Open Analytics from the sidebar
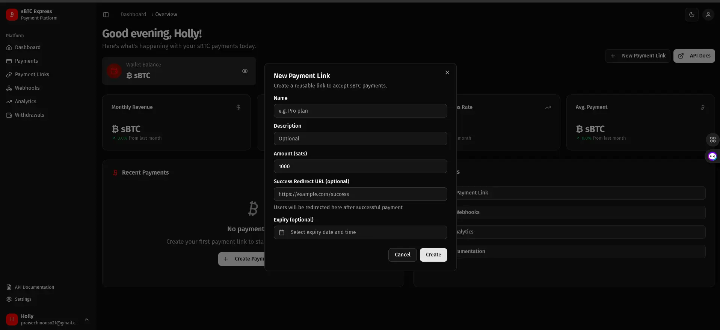 pos(26,101)
